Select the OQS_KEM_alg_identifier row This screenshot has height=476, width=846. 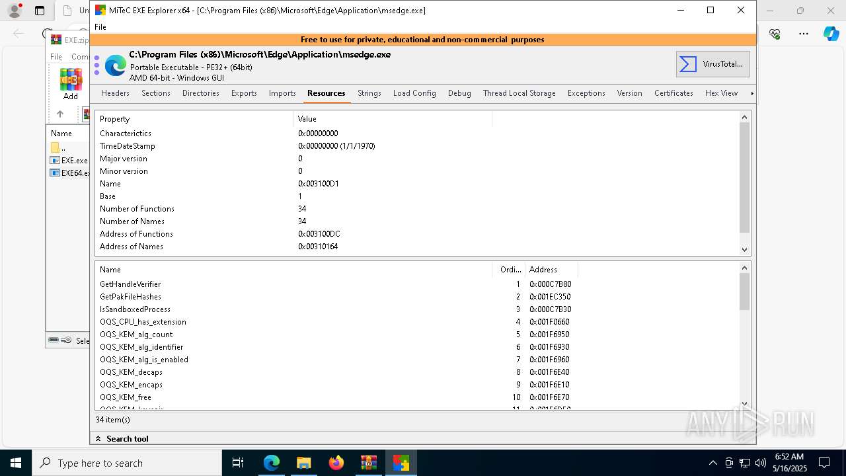[416, 347]
